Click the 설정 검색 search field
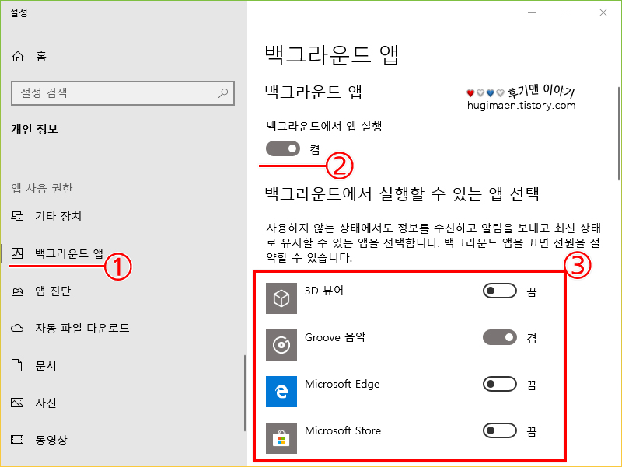The image size is (622, 467). (123, 93)
